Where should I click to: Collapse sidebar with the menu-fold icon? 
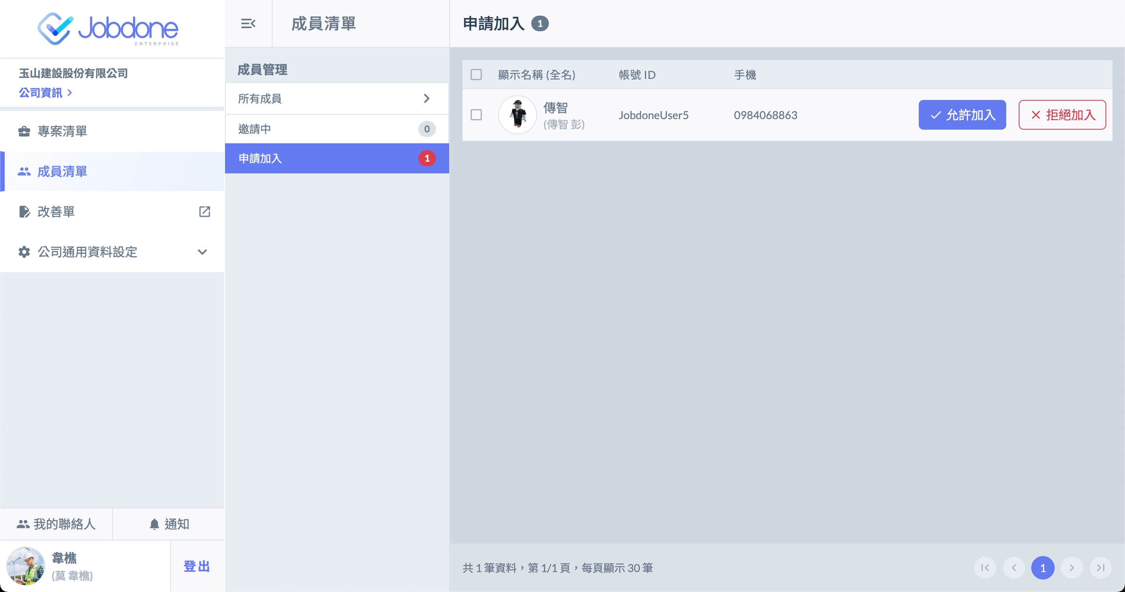click(248, 23)
